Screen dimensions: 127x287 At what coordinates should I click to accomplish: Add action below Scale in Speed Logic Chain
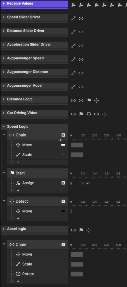[18, 162]
